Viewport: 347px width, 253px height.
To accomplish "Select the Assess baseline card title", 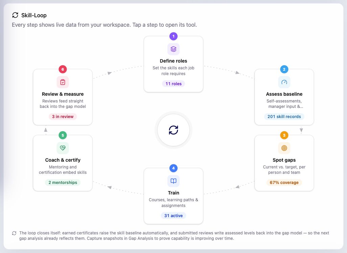I will click(284, 94).
